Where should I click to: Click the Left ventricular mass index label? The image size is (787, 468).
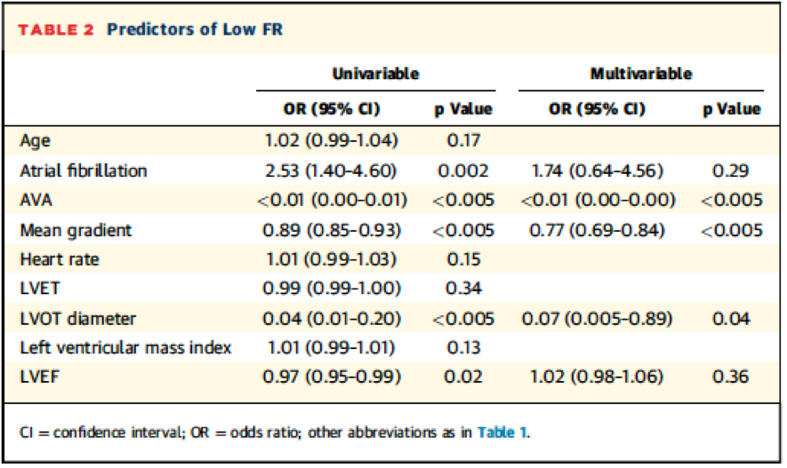[125, 347]
